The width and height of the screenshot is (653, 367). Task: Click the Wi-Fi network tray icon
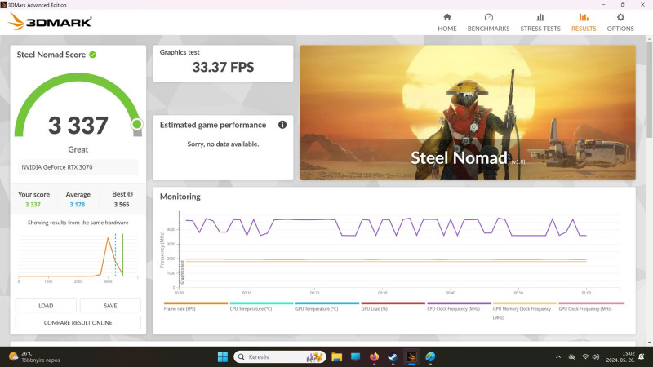[585, 357]
